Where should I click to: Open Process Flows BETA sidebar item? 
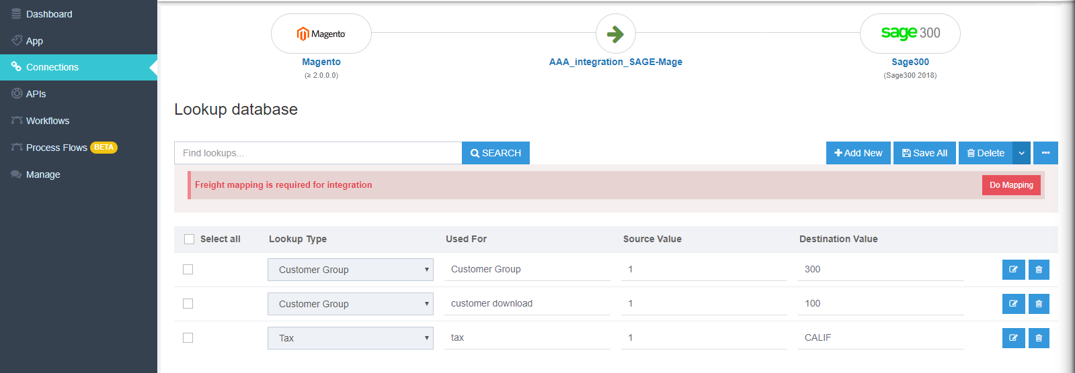[79, 148]
